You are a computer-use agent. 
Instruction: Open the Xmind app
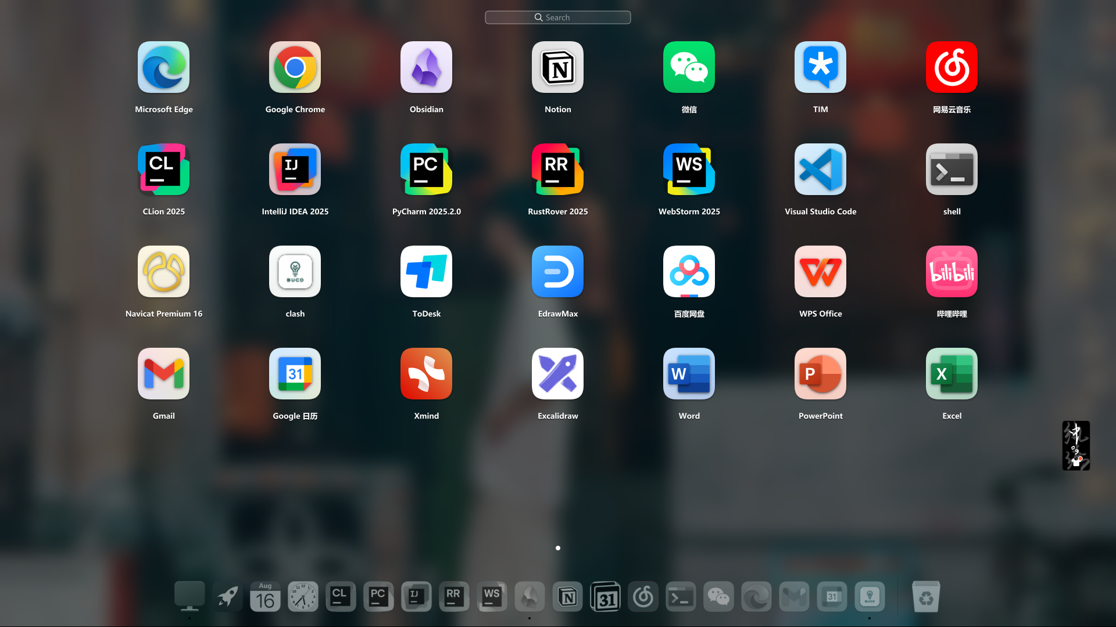[x=426, y=374]
